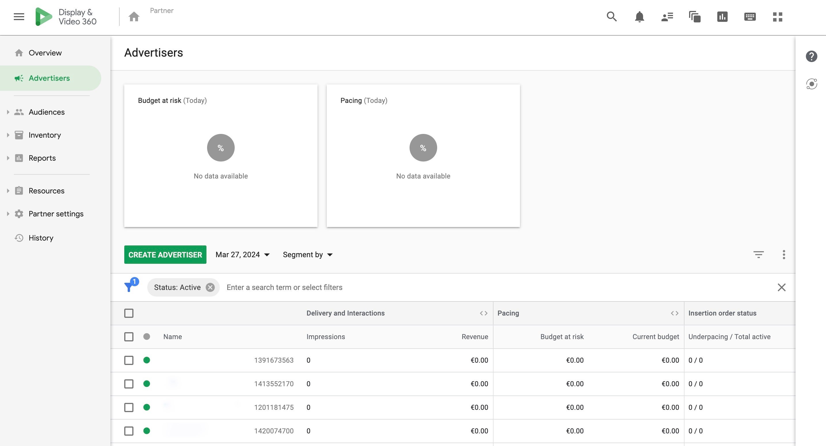Check the row checkbox for advertiser 1413552170
826x446 pixels.
(x=129, y=384)
